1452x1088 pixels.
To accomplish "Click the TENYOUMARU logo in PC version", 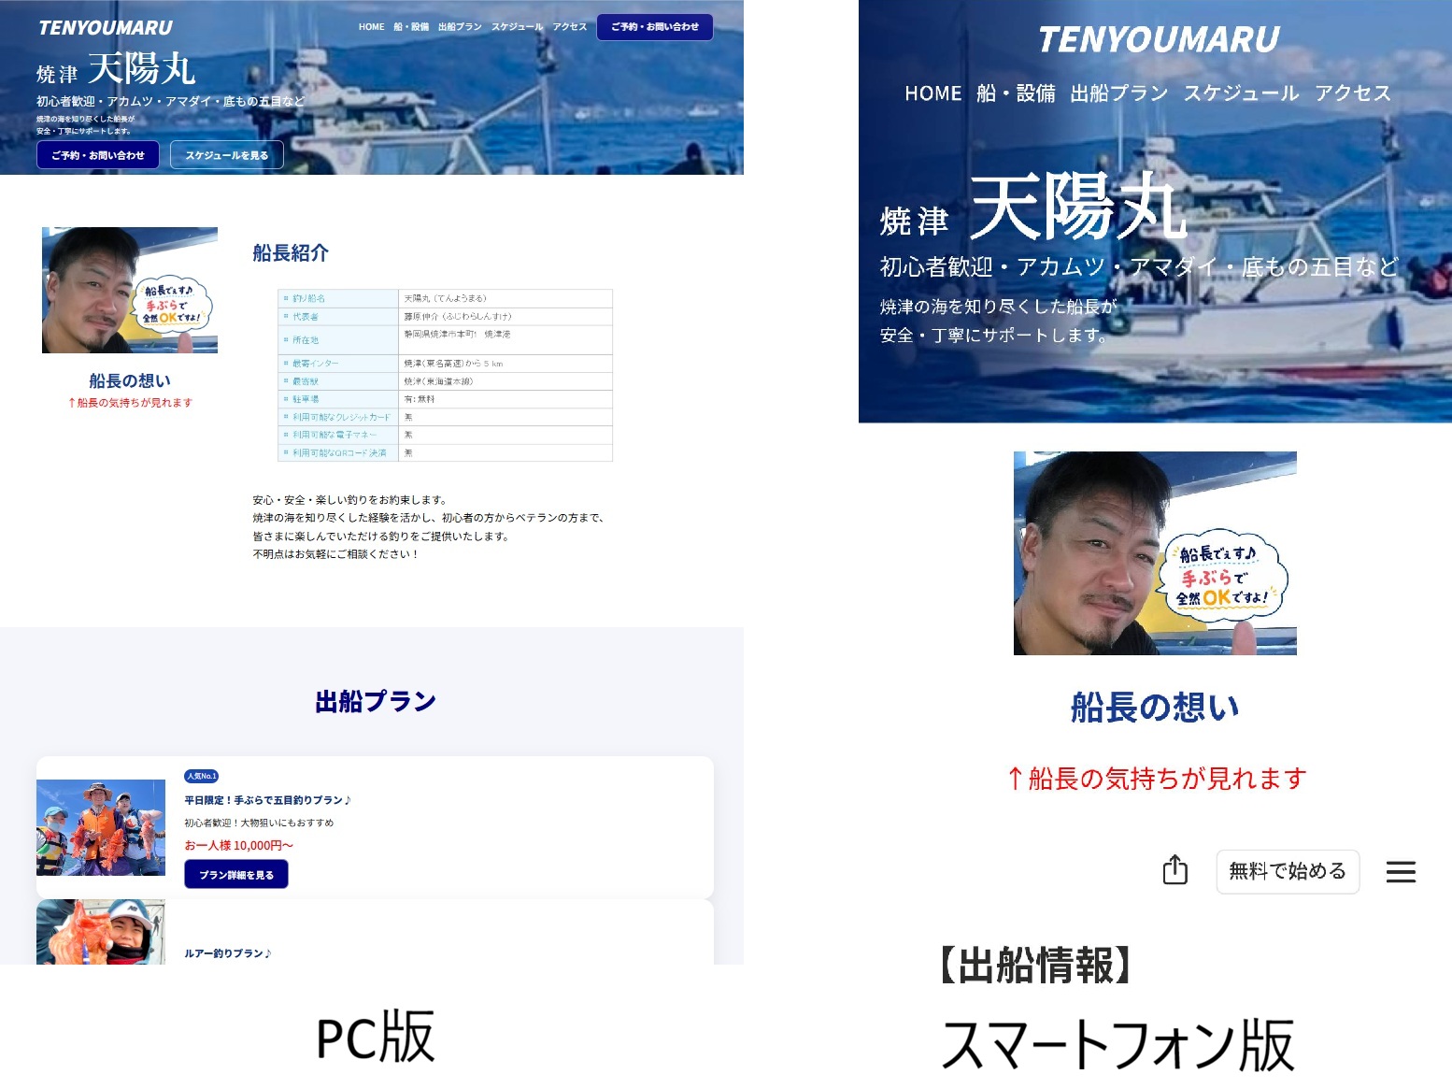I will [106, 28].
